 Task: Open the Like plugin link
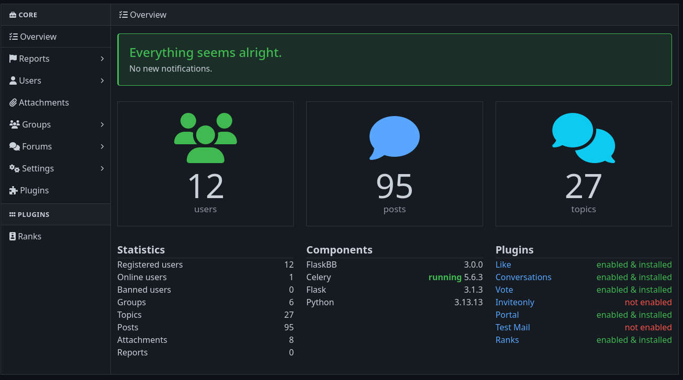point(503,264)
